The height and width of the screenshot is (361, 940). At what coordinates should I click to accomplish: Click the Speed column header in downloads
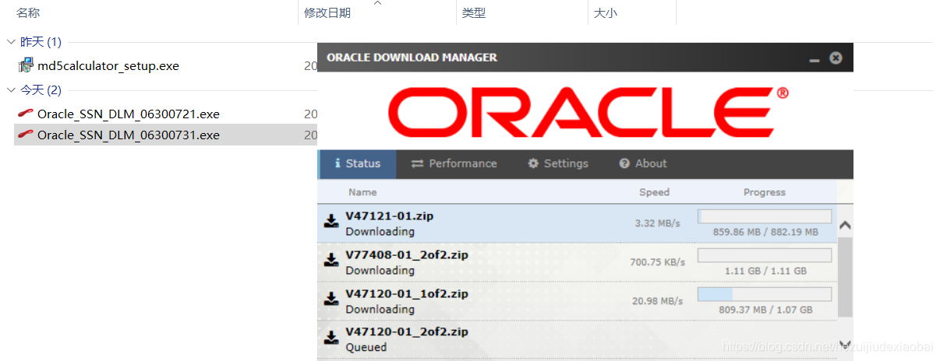click(654, 192)
